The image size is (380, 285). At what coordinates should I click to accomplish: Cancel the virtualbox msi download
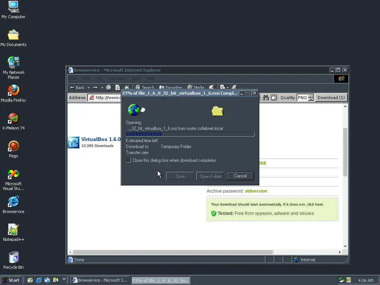coord(240,176)
